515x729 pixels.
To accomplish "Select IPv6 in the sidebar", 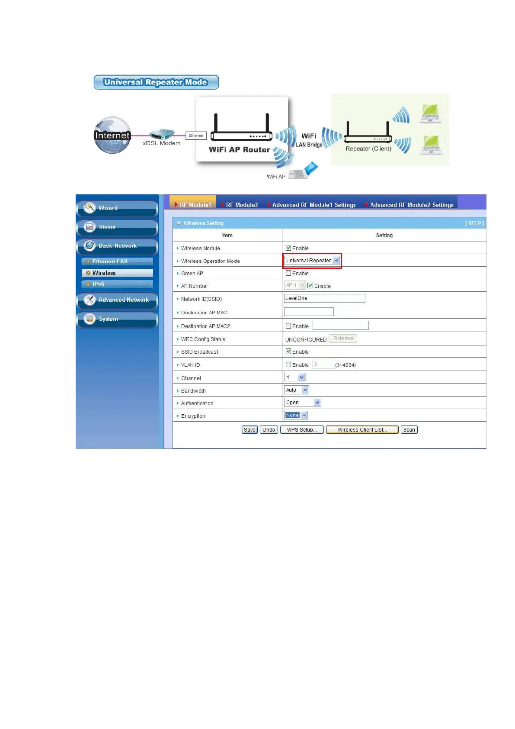I will 117,284.
